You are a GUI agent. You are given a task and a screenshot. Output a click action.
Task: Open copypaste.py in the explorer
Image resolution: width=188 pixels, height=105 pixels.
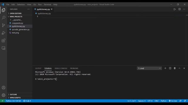click(20, 23)
